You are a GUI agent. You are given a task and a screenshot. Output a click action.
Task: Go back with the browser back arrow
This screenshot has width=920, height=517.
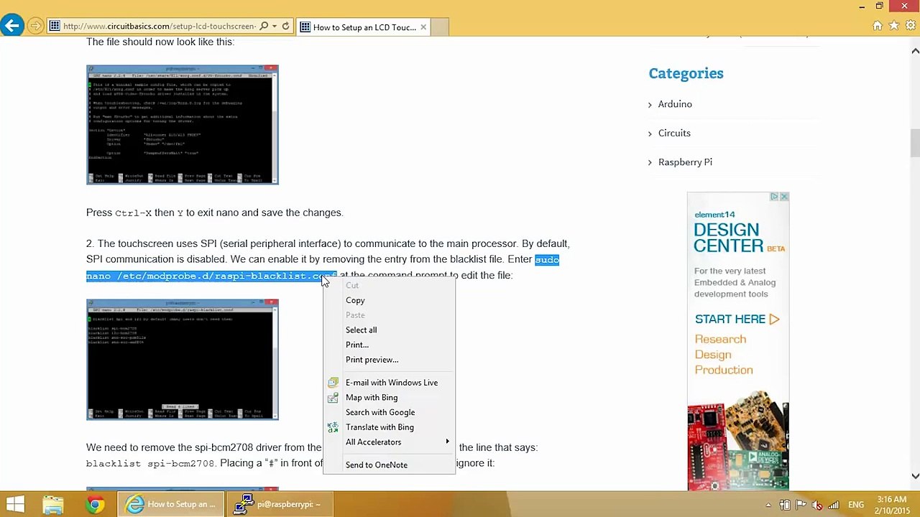(x=11, y=27)
